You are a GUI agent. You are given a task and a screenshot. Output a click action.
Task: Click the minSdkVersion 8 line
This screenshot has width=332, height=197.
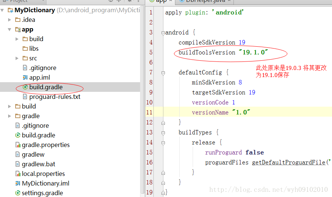pos(217,82)
